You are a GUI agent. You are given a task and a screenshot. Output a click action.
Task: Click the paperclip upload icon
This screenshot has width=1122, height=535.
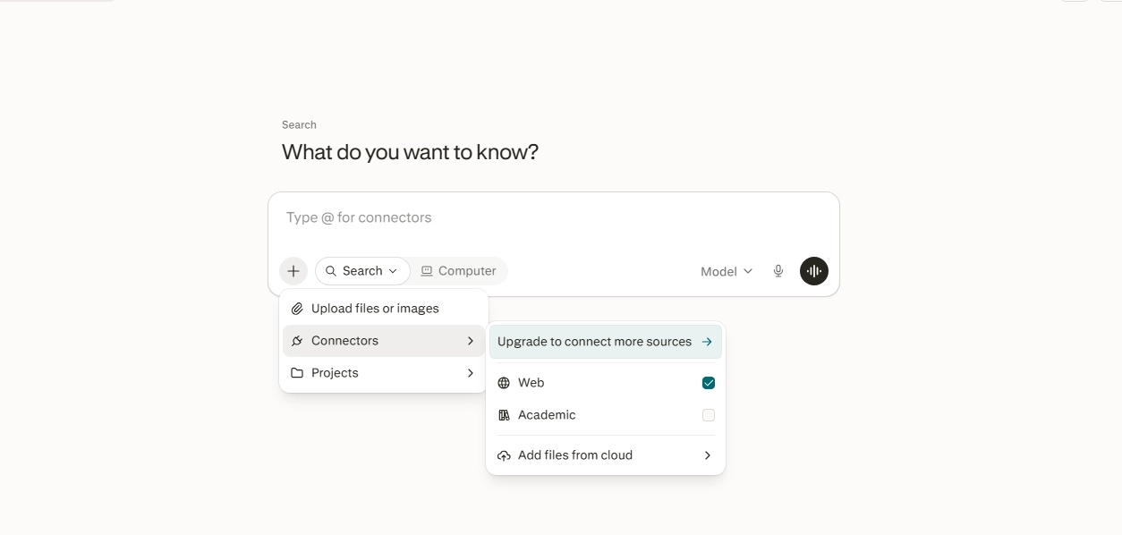click(297, 309)
